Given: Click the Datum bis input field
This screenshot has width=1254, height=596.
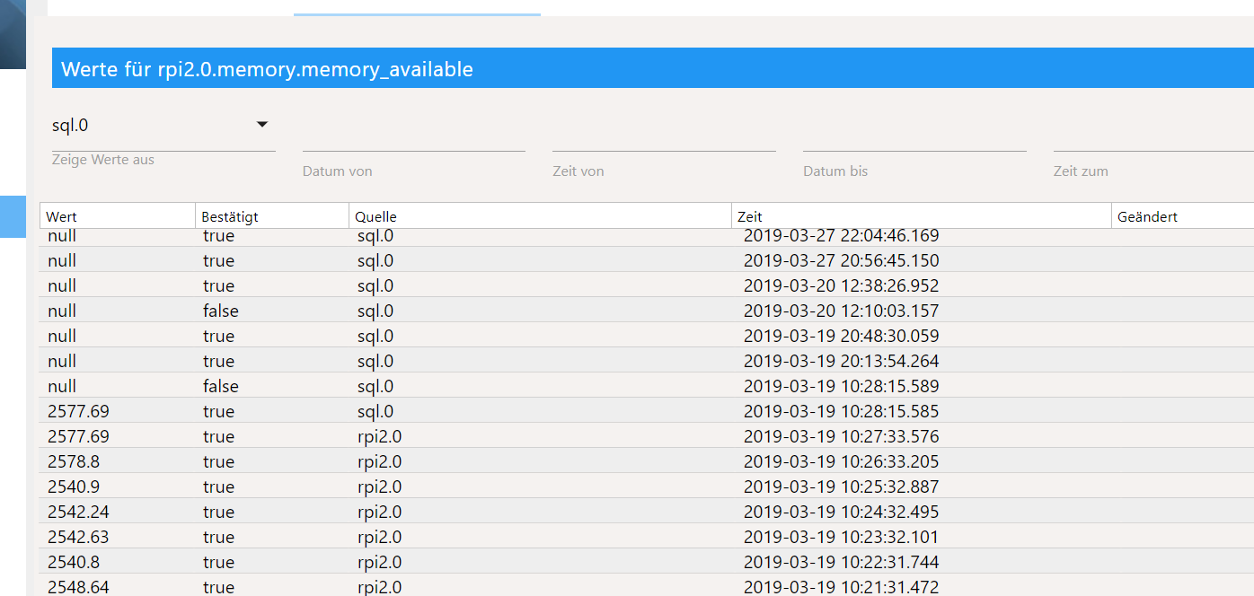Looking at the screenshot, I should click(x=914, y=140).
